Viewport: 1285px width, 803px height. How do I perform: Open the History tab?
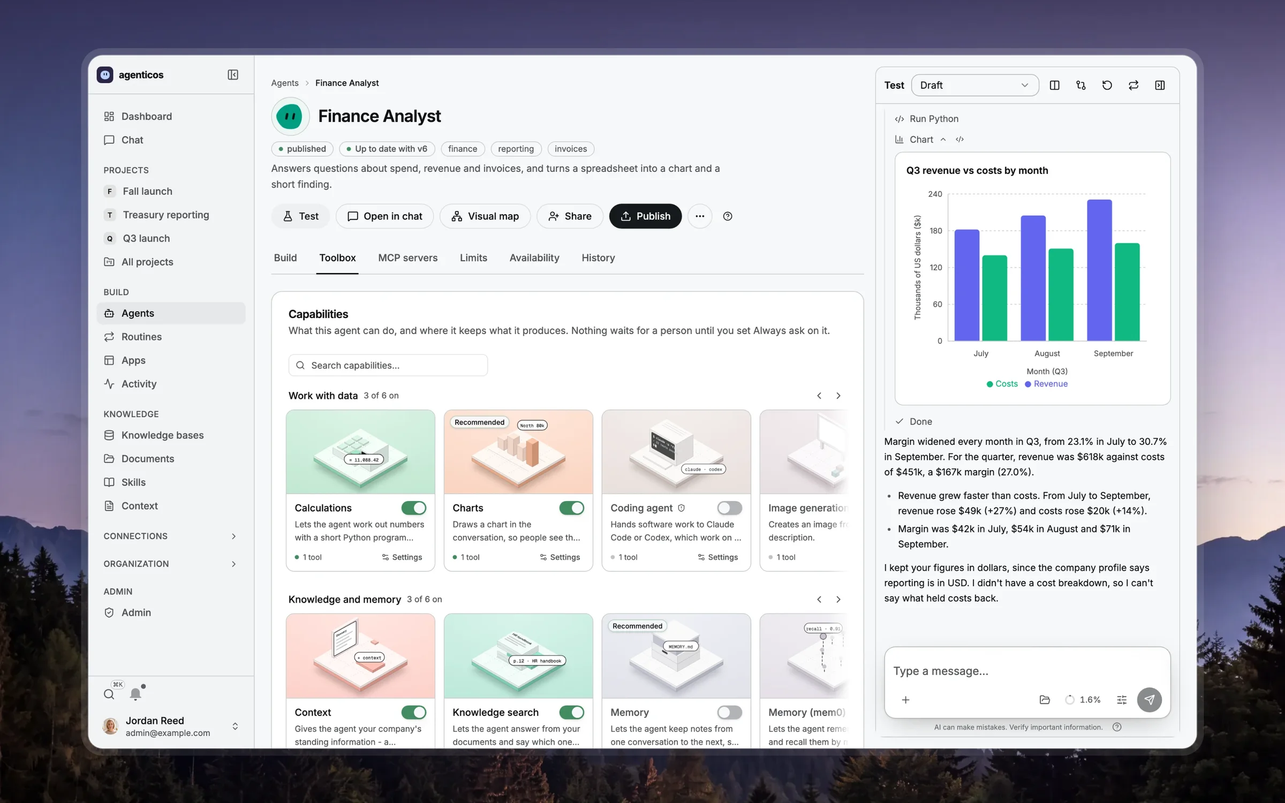point(598,257)
